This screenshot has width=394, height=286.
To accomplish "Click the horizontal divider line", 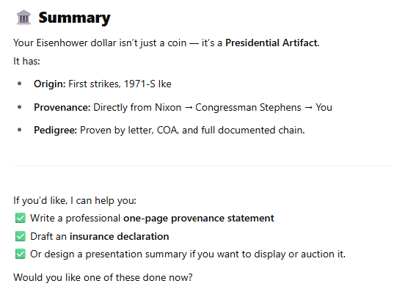I will click(x=203, y=166).
